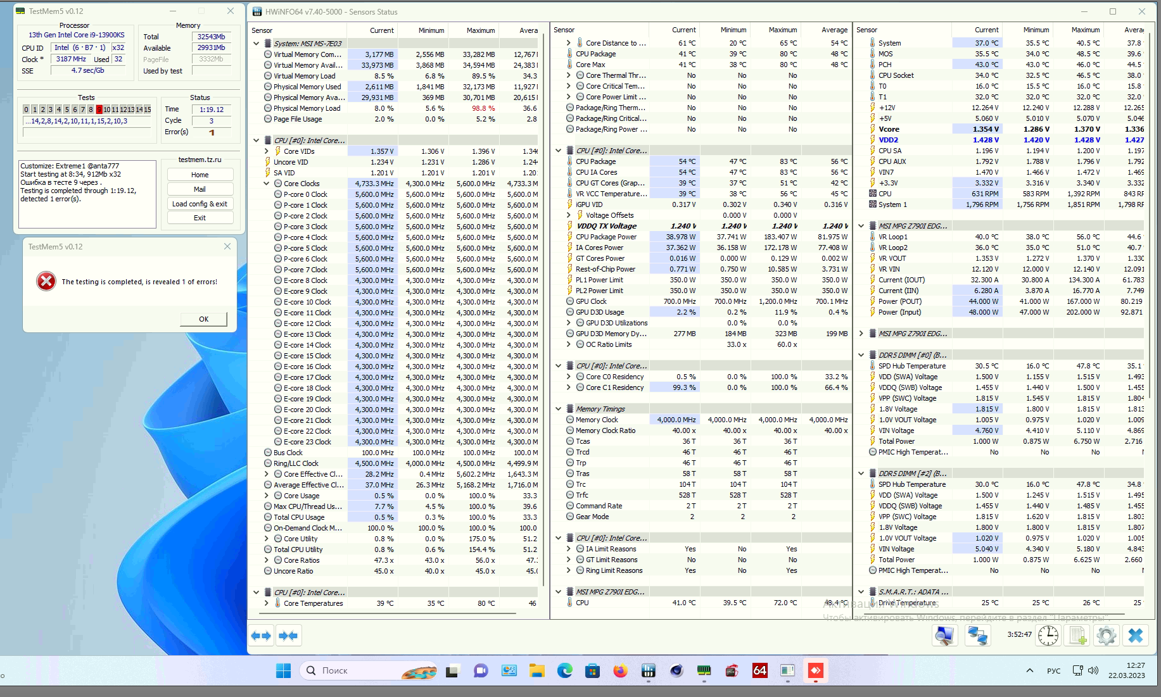Click the networked computers icon in HWiNFO toolbar
The width and height of the screenshot is (1161, 697).
tap(977, 635)
